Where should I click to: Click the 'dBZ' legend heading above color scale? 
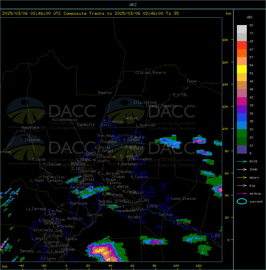(249, 17)
